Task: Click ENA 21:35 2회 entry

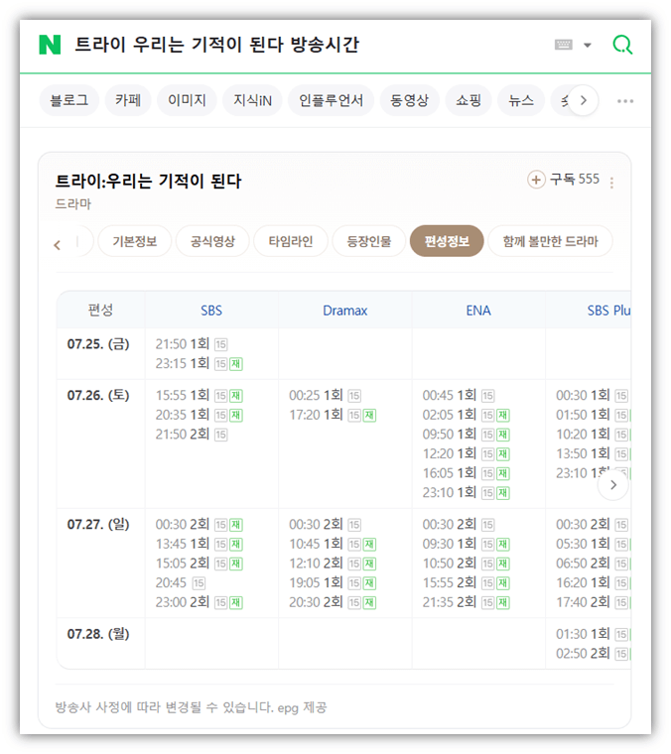Action: pyautogui.click(x=467, y=602)
